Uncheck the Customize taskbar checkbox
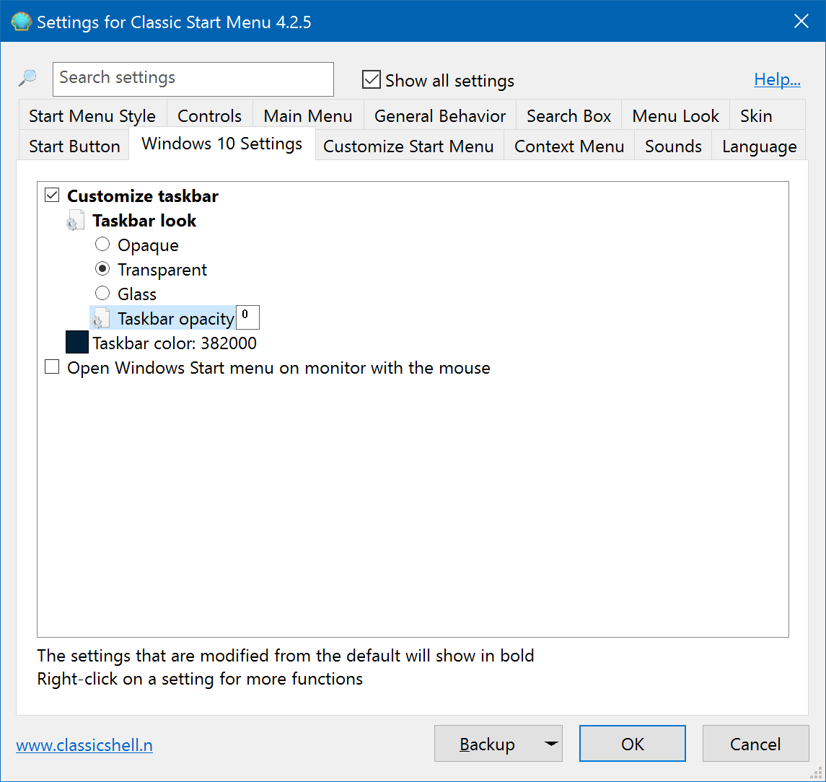 click(52, 195)
